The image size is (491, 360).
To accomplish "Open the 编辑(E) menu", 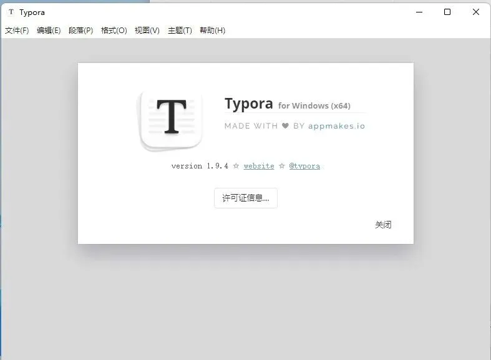I will pos(49,31).
